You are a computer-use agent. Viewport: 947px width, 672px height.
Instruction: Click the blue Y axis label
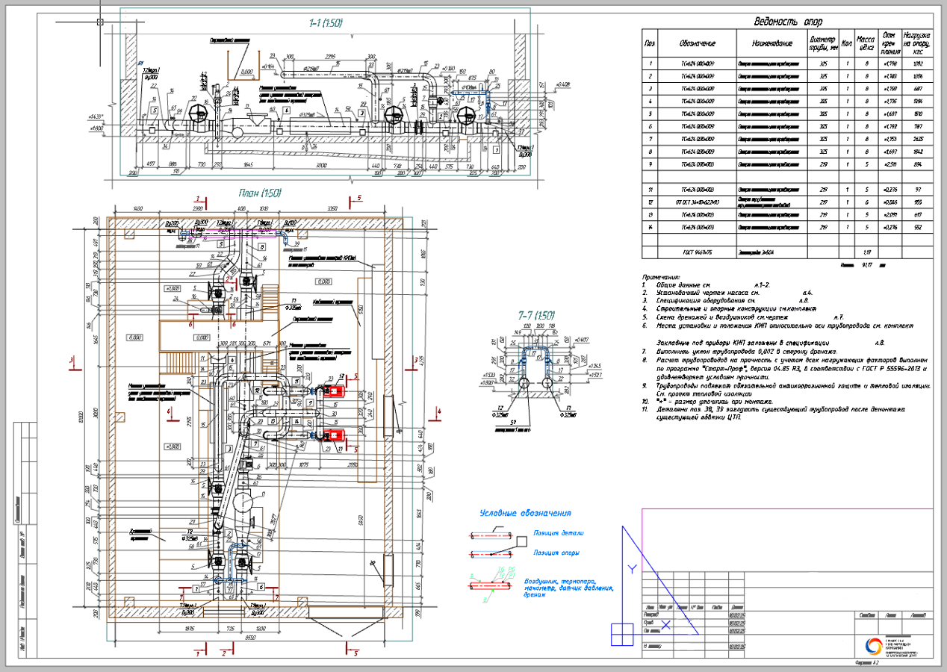633,568
